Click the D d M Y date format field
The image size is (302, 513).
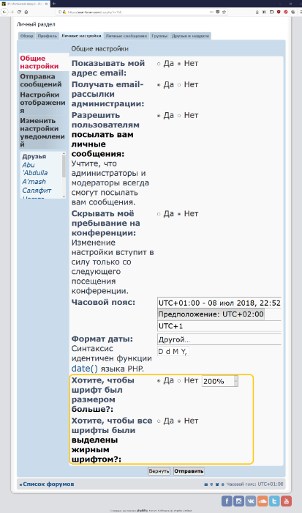coord(173,352)
